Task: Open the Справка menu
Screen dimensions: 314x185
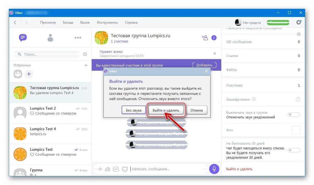Action: (x=131, y=22)
